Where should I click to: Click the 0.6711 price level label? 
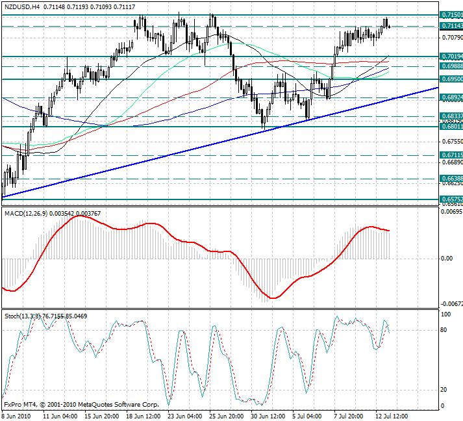[x=451, y=155]
